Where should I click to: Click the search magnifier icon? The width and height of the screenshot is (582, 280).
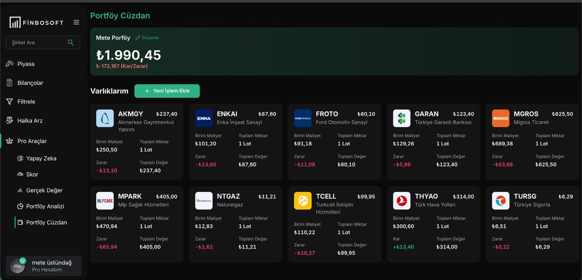coord(71,43)
